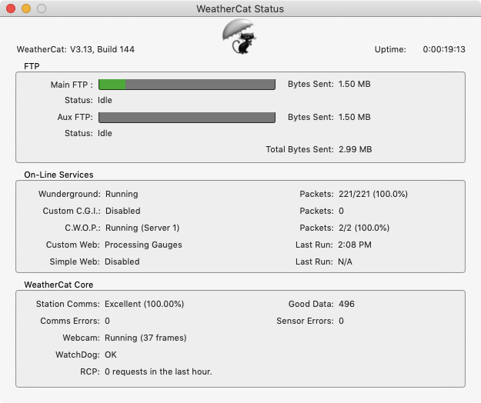The image size is (481, 403).
Task: Click Station Comms Excellent (100.00%)
Action: pyautogui.click(x=144, y=304)
